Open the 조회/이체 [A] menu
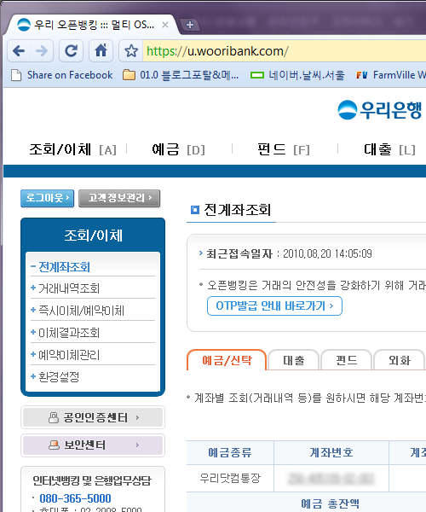This screenshot has width=426, height=512. (x=73, y=149)
